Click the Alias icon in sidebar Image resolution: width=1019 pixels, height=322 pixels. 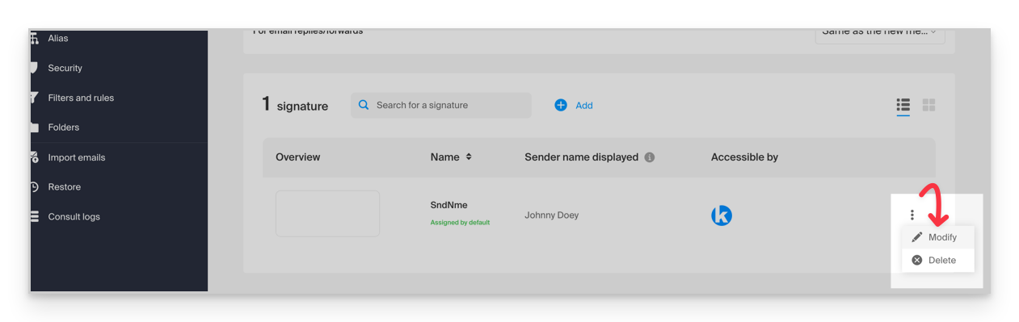(34, 38)
